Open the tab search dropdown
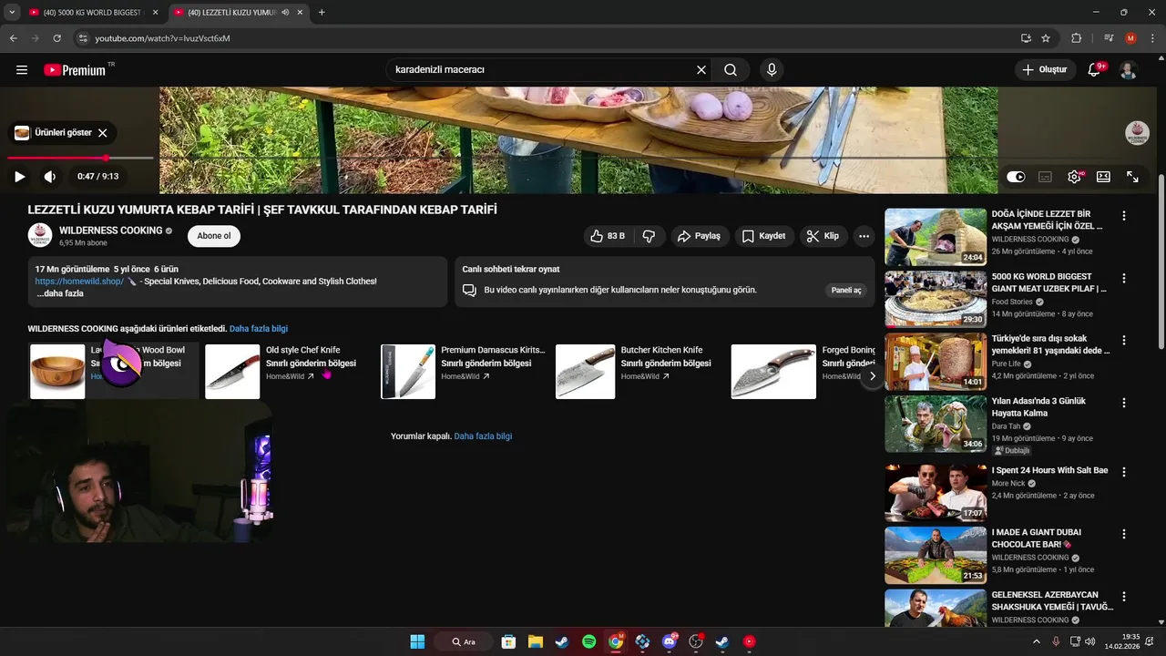Viewport: 1166px width, 656px height. coord(11,13)
